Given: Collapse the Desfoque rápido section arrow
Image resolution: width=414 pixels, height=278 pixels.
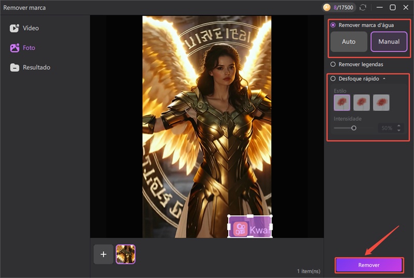Looking at the screenshot, I should point(384,79).
